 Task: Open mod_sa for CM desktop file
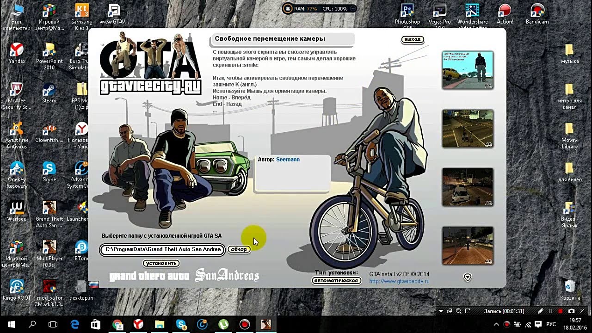click(49, 293)
